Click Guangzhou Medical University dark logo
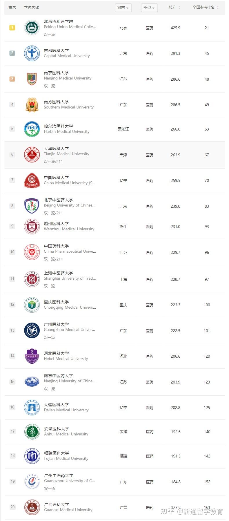The image size is (229, 521). tap(32, 331)
